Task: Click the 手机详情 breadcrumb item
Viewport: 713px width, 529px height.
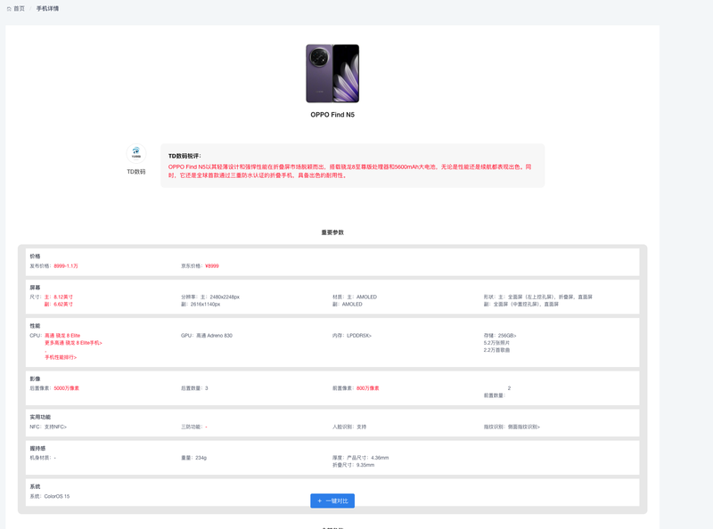Action: pyautogui.click(x=48, y=9)
